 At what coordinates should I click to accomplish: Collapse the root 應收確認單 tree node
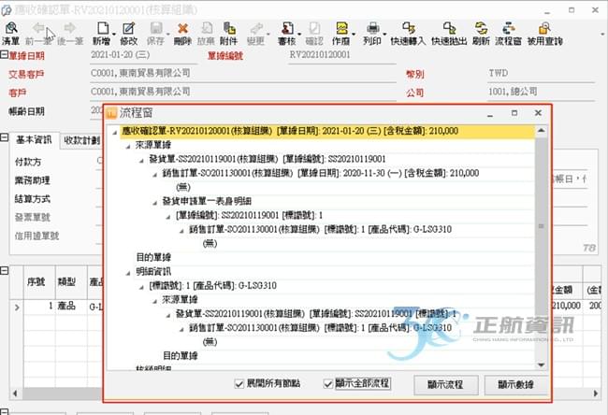115,133
